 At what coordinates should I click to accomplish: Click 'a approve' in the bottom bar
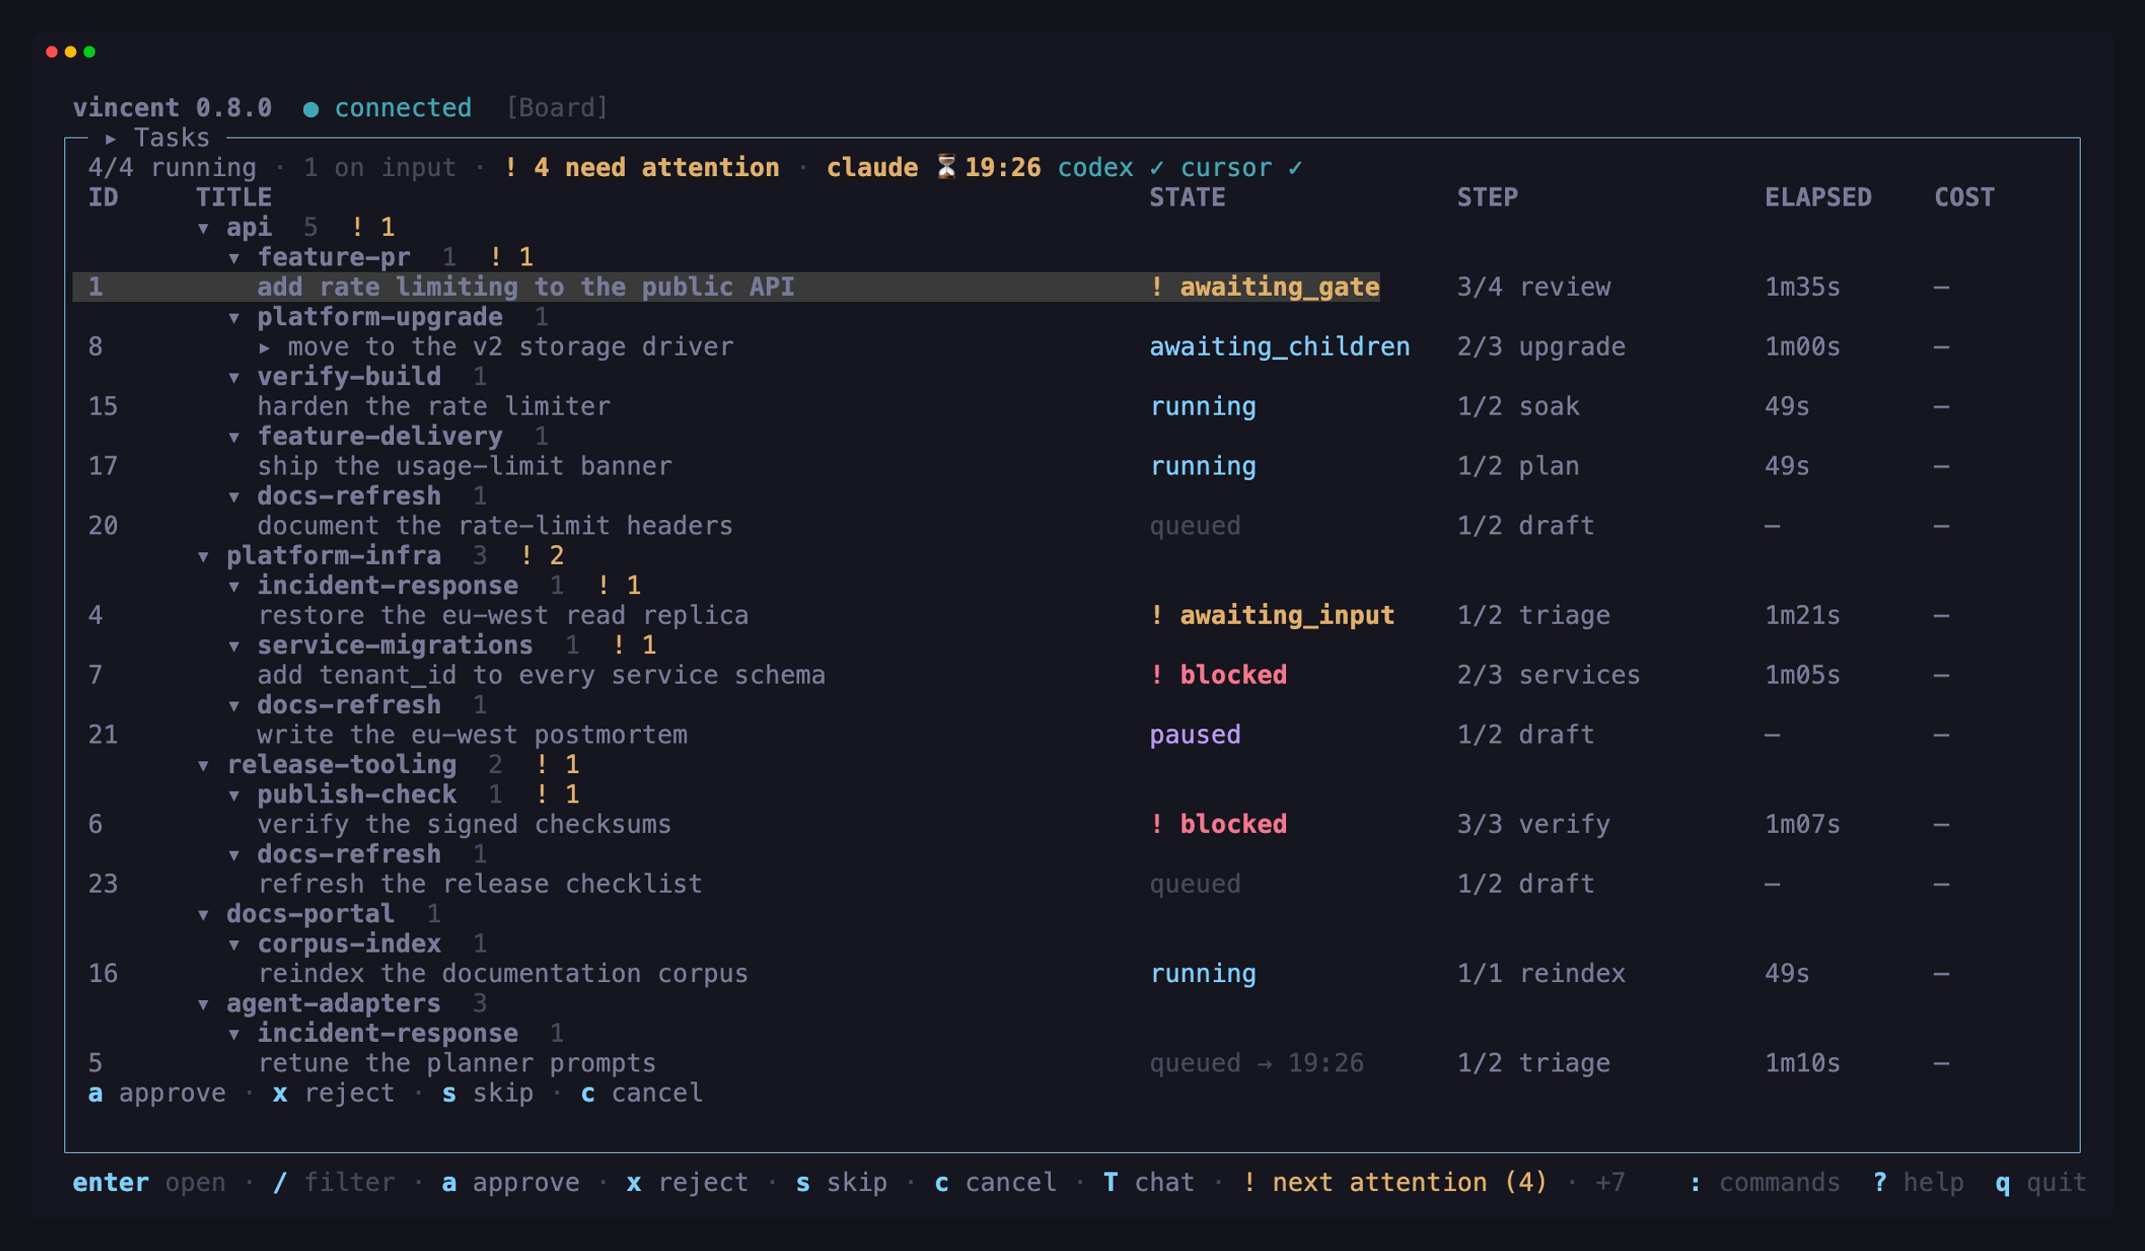click(510, 1182)
